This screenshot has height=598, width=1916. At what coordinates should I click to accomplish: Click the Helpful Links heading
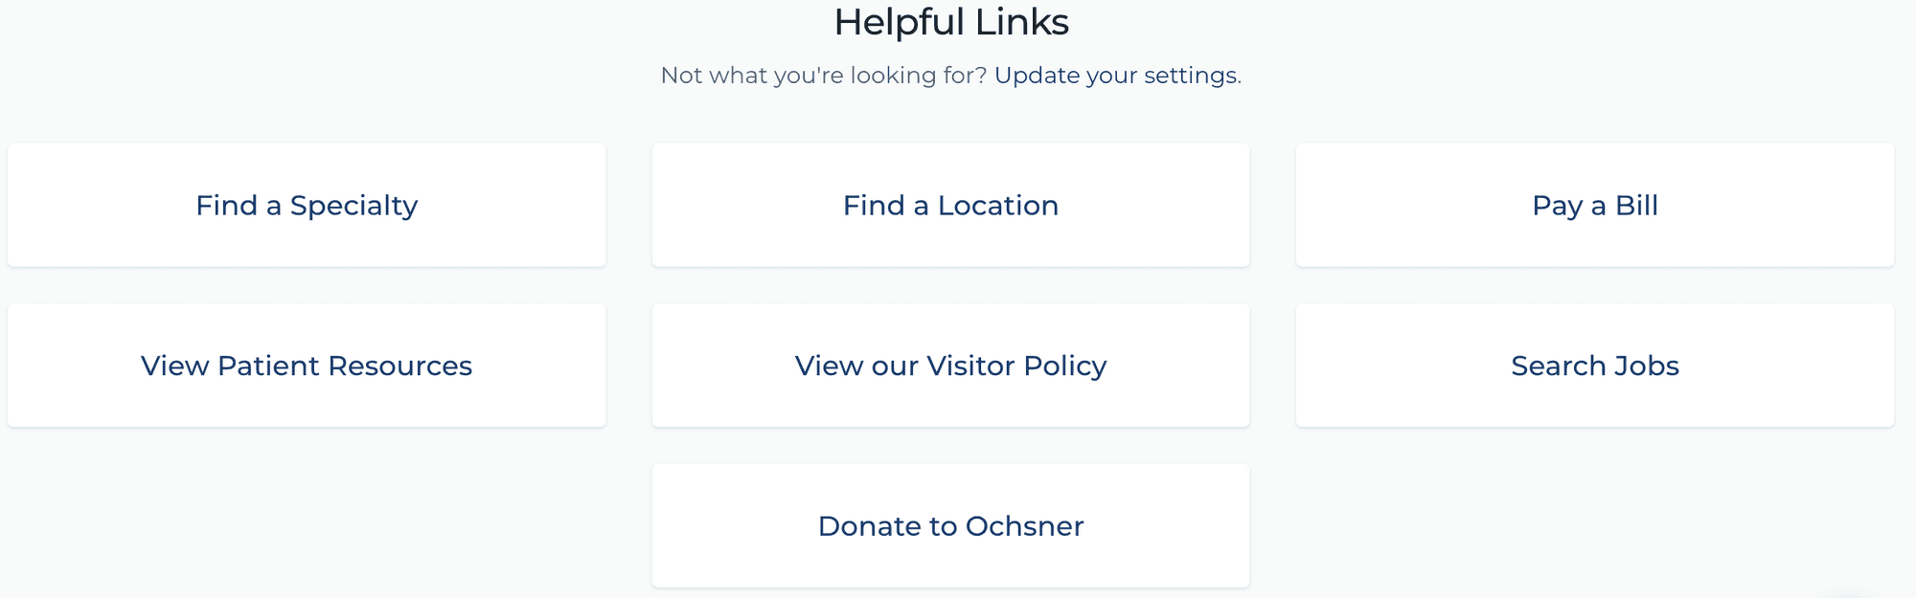coord(950,22)
